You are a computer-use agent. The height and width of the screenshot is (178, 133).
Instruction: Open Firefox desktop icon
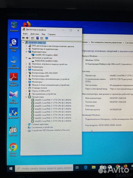27,24
